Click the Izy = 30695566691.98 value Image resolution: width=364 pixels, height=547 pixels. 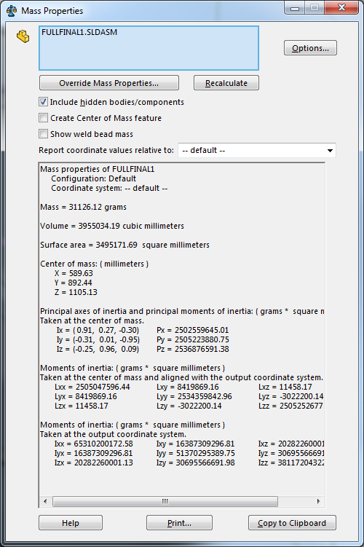pos(196,463)
